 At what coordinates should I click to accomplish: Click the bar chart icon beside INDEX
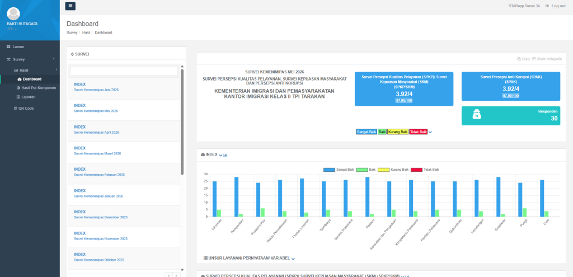click(225, 155)
